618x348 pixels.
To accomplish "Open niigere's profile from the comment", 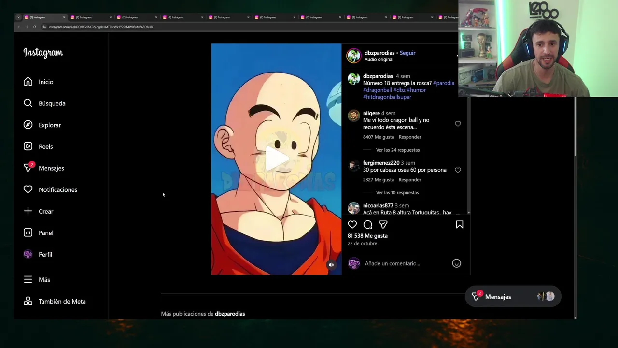I will tap(371, 113).
